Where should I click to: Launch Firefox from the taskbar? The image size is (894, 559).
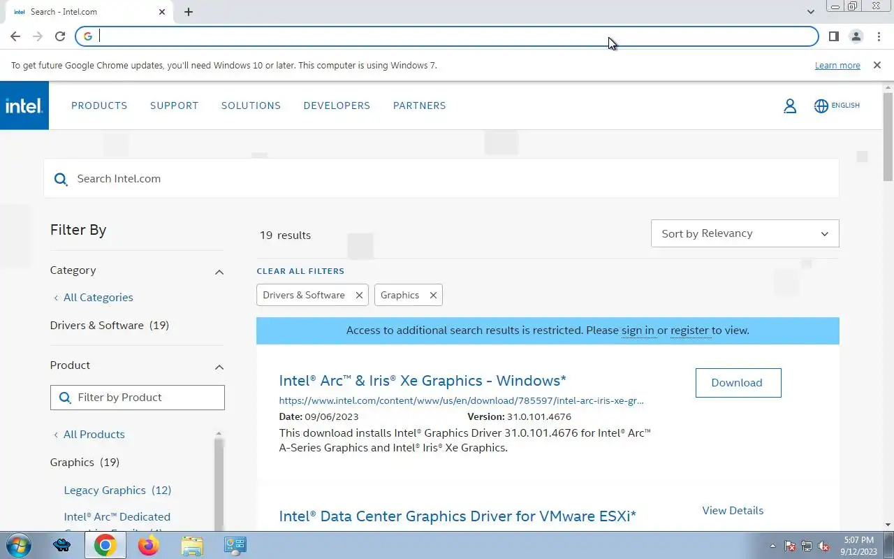click(148, 545)
